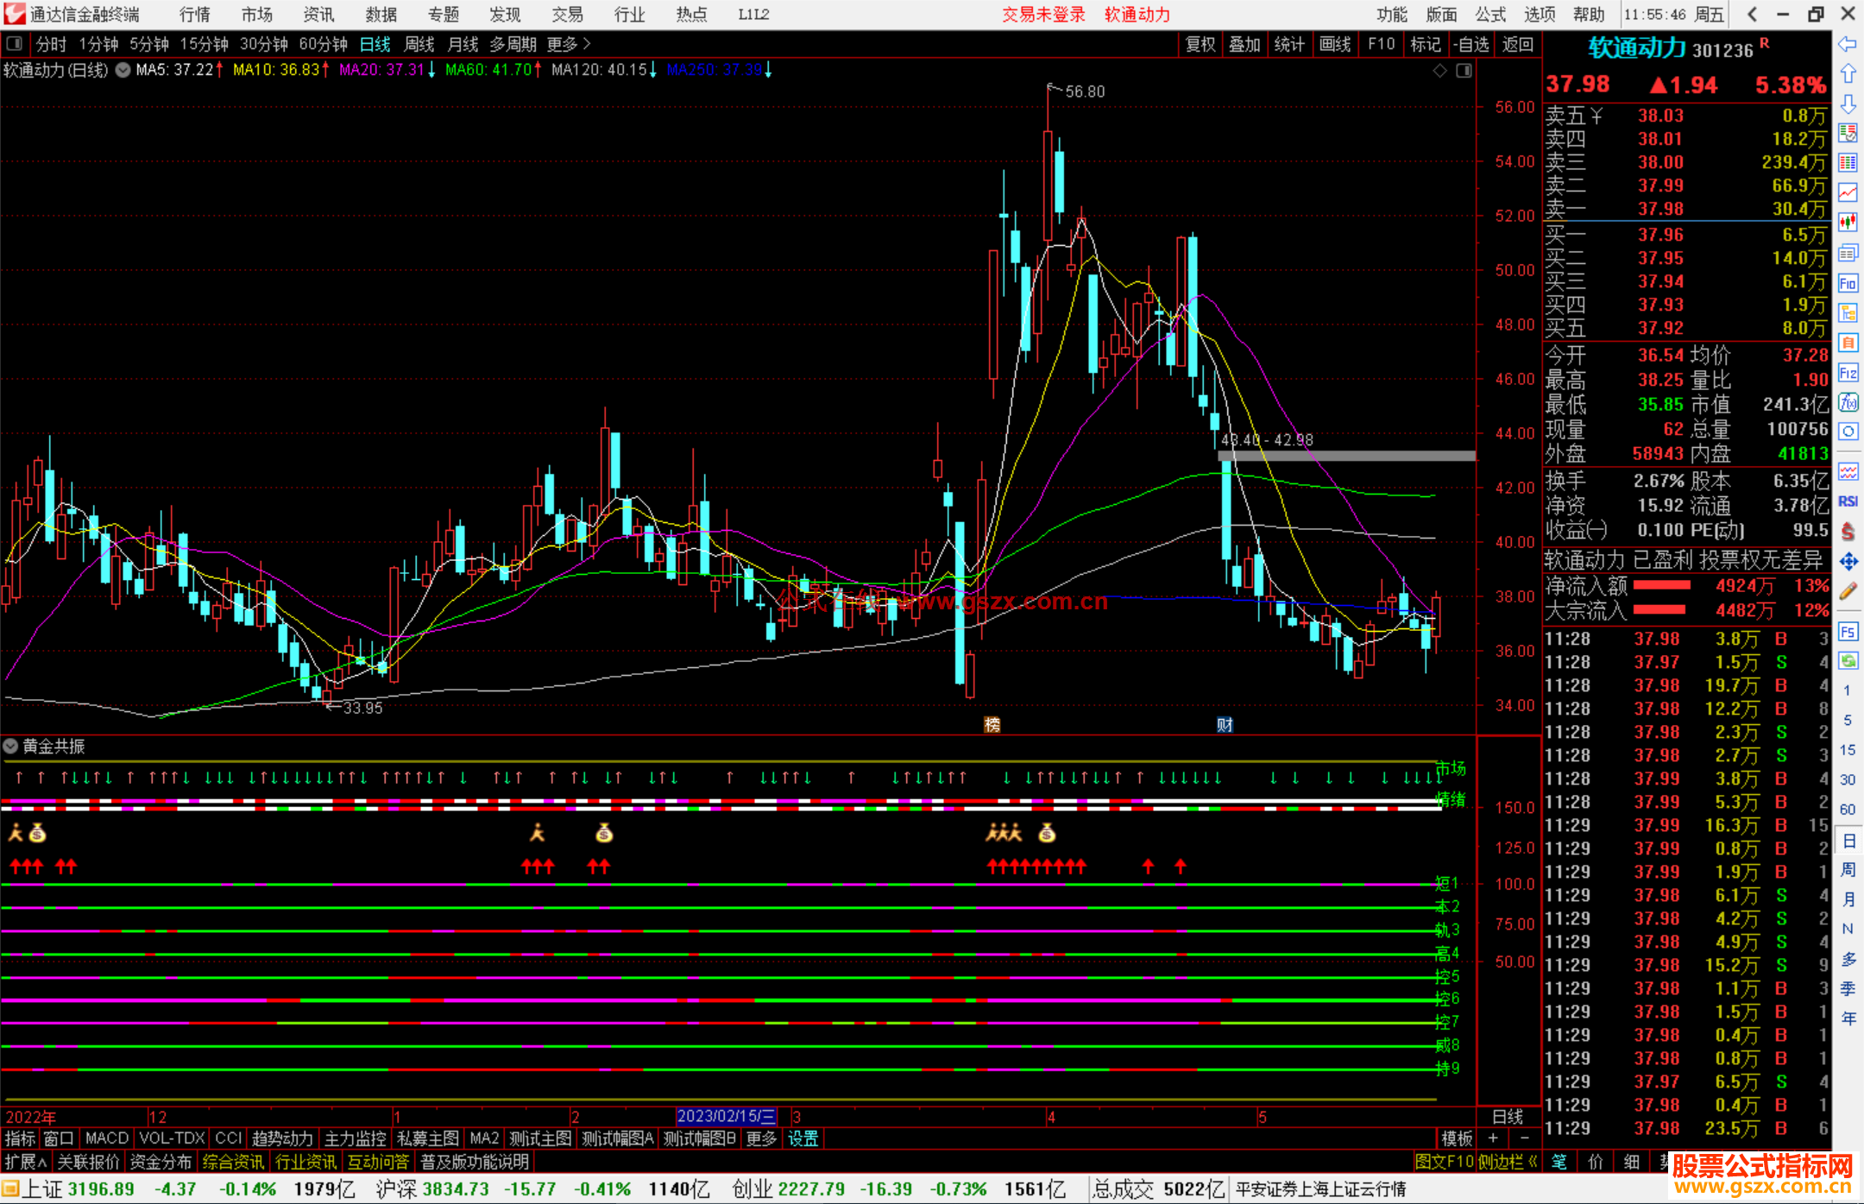The image size is (1864, 1204).
Task: Click the 复权 button above the chart
Action: coord(1200,43)
